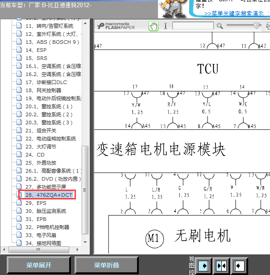Click the page icon beside 24、CD

point(19,155)
